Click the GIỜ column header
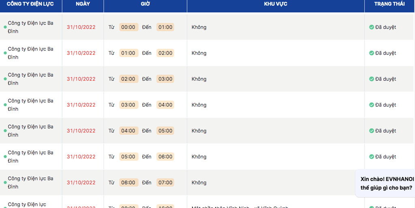 click(145, 4)
